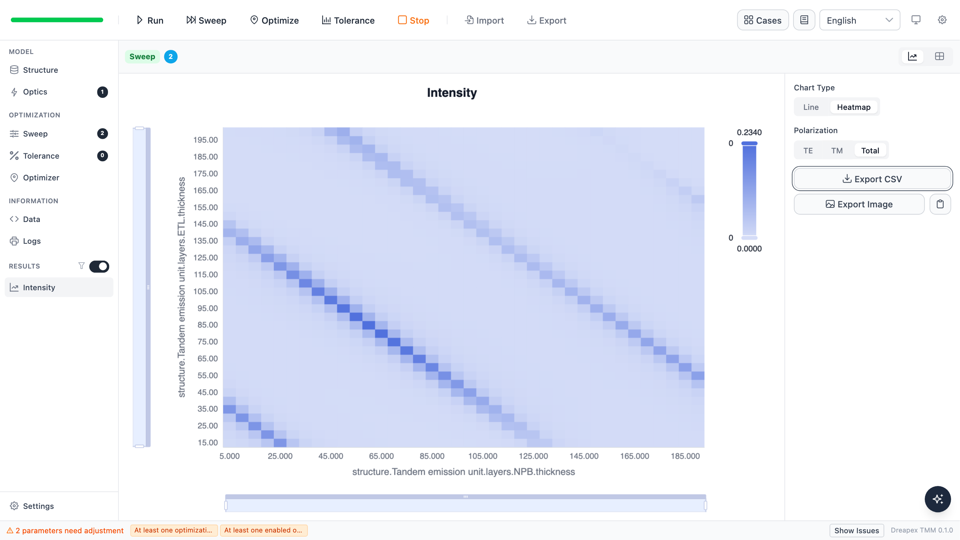Select Line chart type
The height and width of the screenshot is (540, 960).
[811, 107]
